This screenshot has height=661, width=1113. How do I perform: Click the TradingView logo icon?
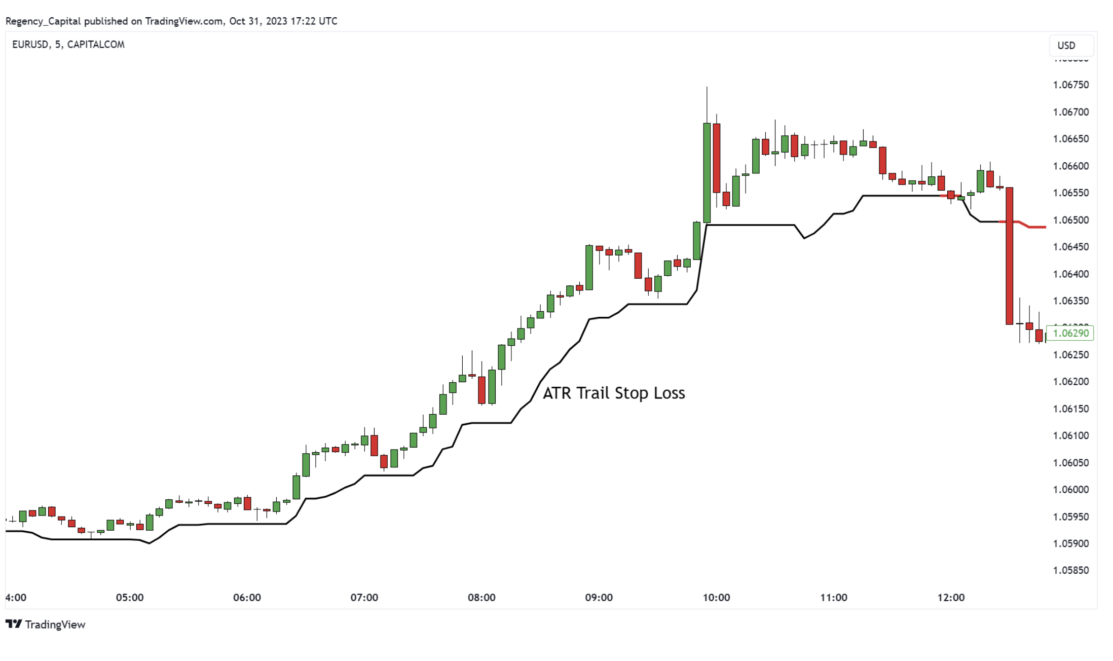coord(14,624)
